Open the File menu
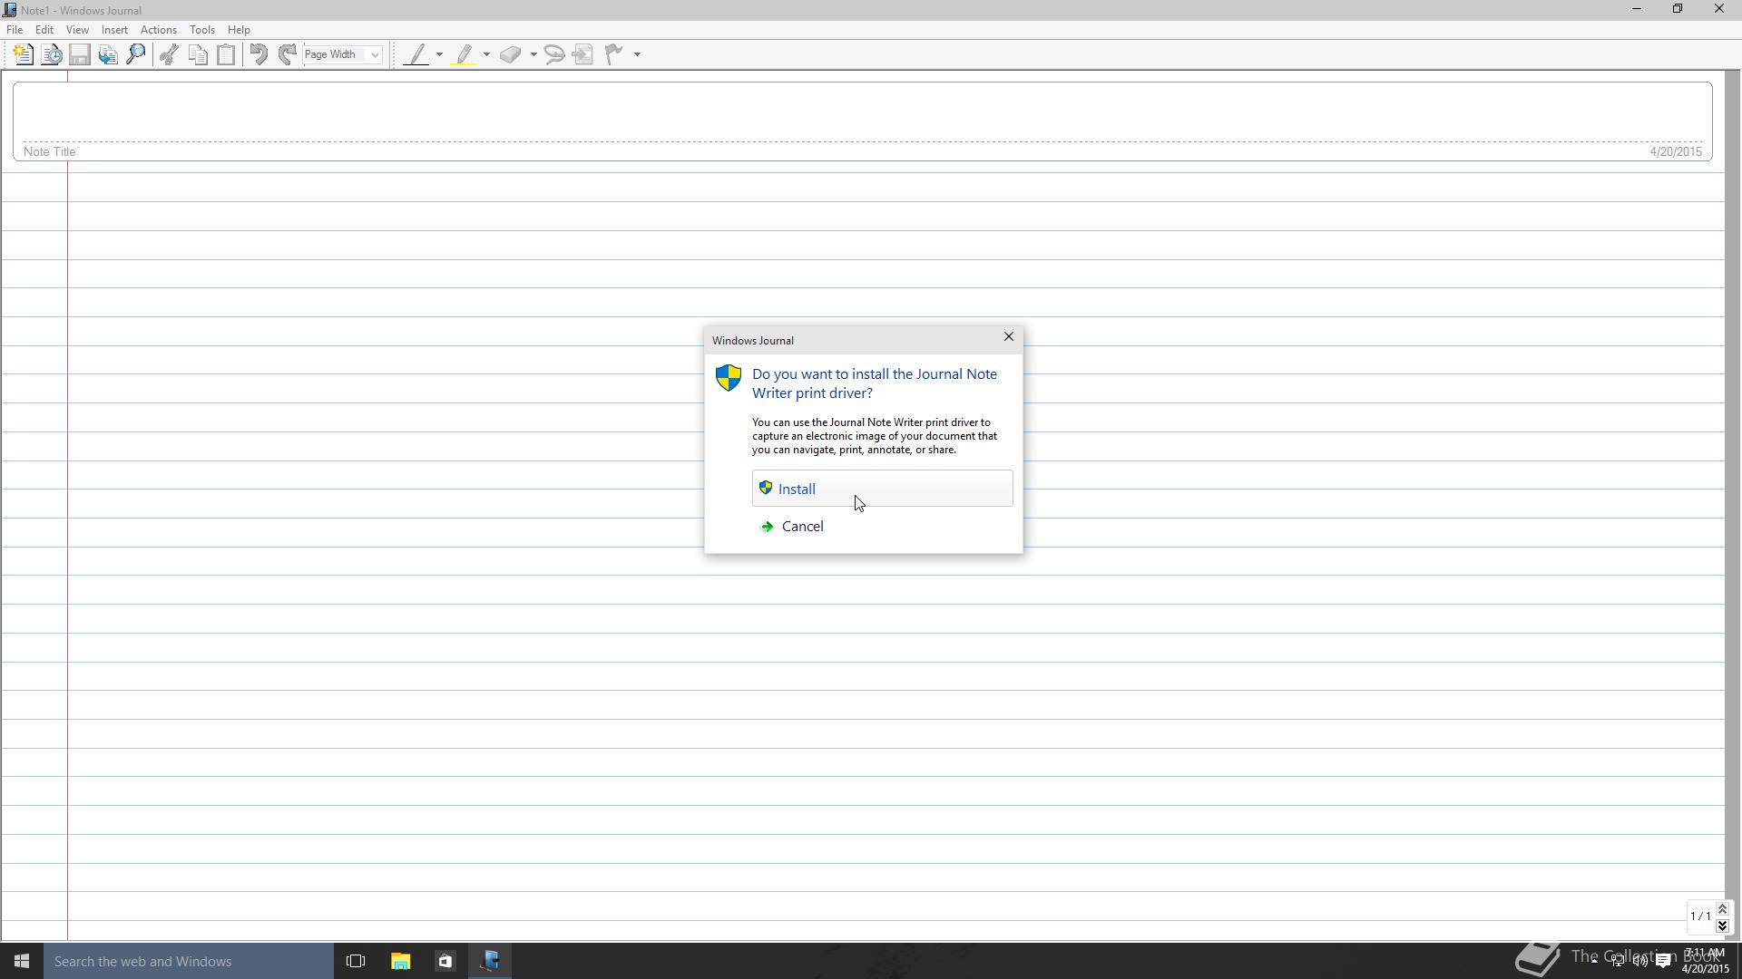The width and height of the screenshot is (1742, 979). pyautogui.click(x=15, y=30)
